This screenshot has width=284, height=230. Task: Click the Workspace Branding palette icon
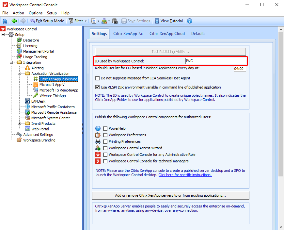coord(19,140)
